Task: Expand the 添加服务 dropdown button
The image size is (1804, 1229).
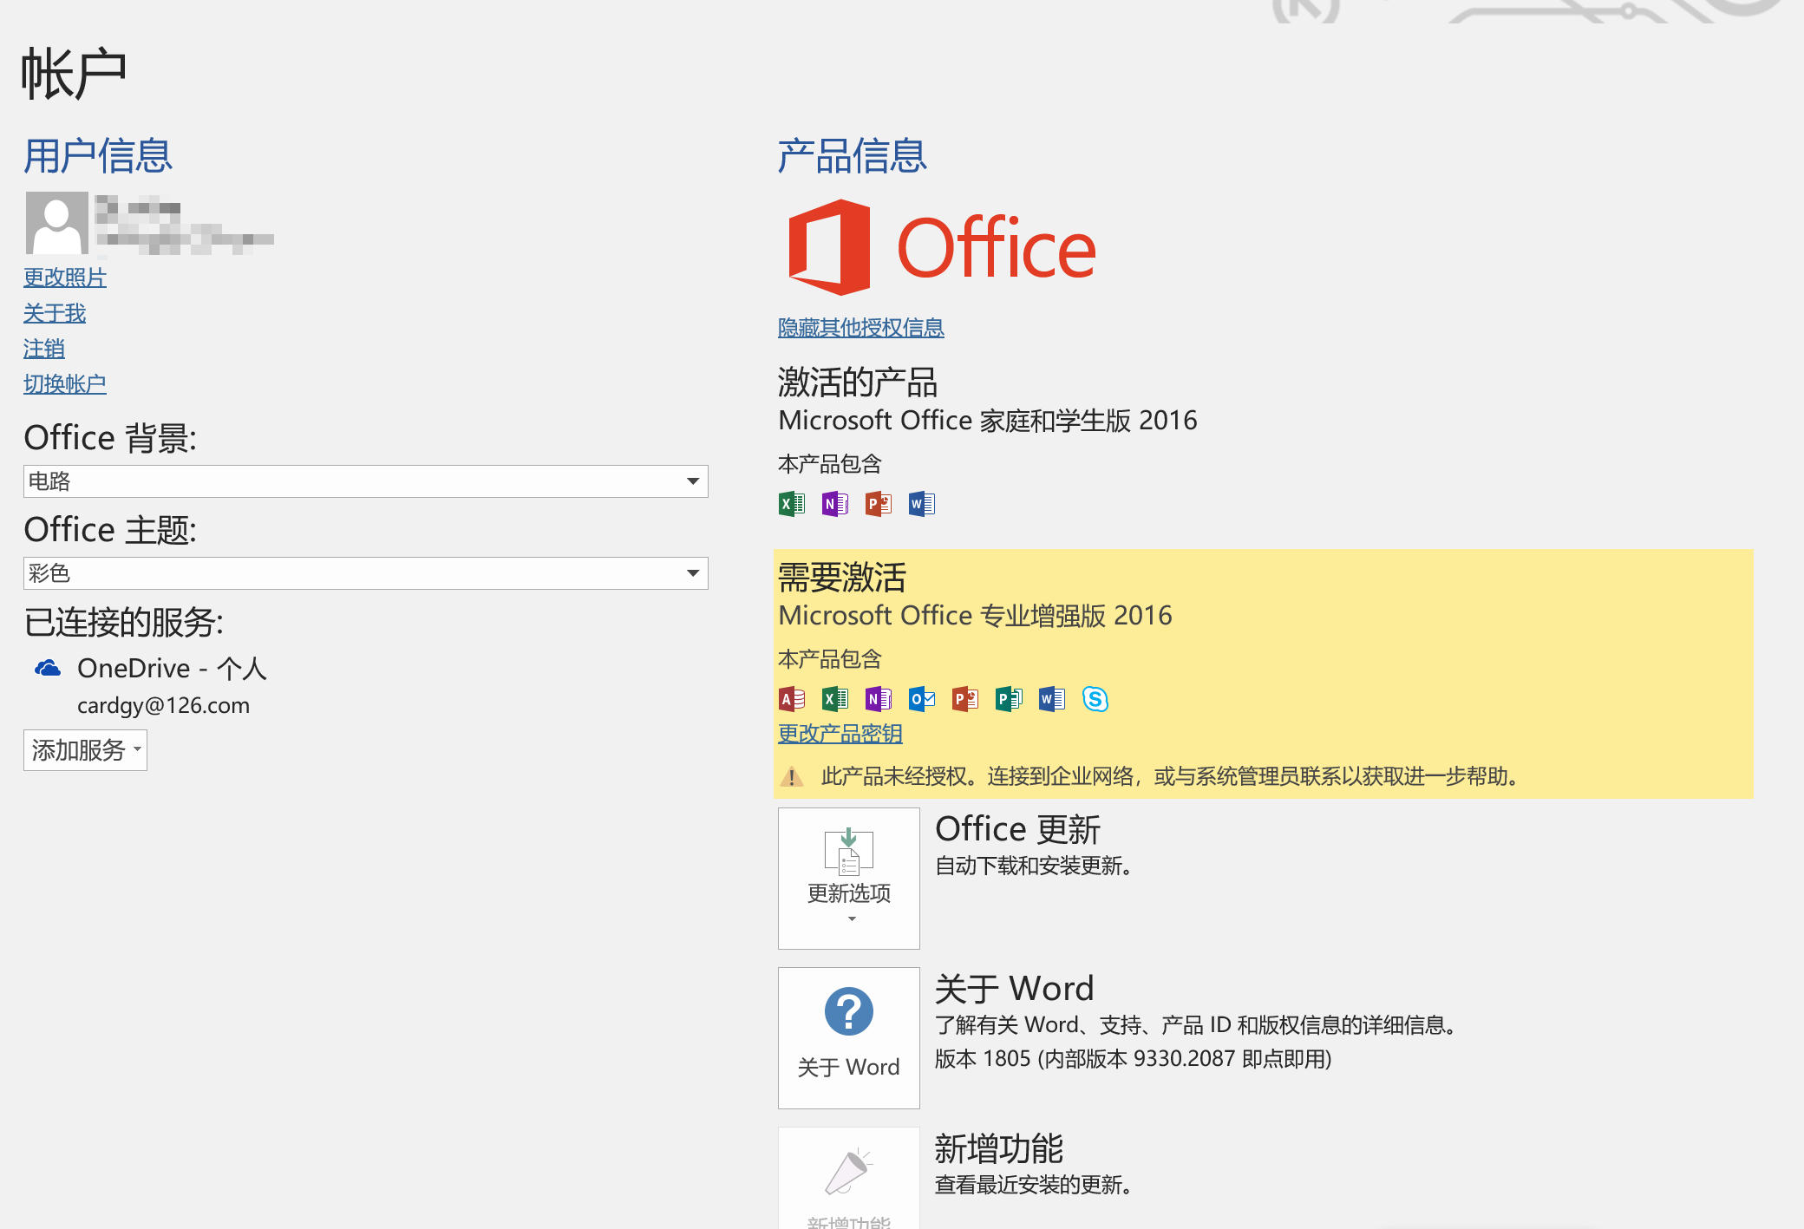Action: [x=85, y=750]
